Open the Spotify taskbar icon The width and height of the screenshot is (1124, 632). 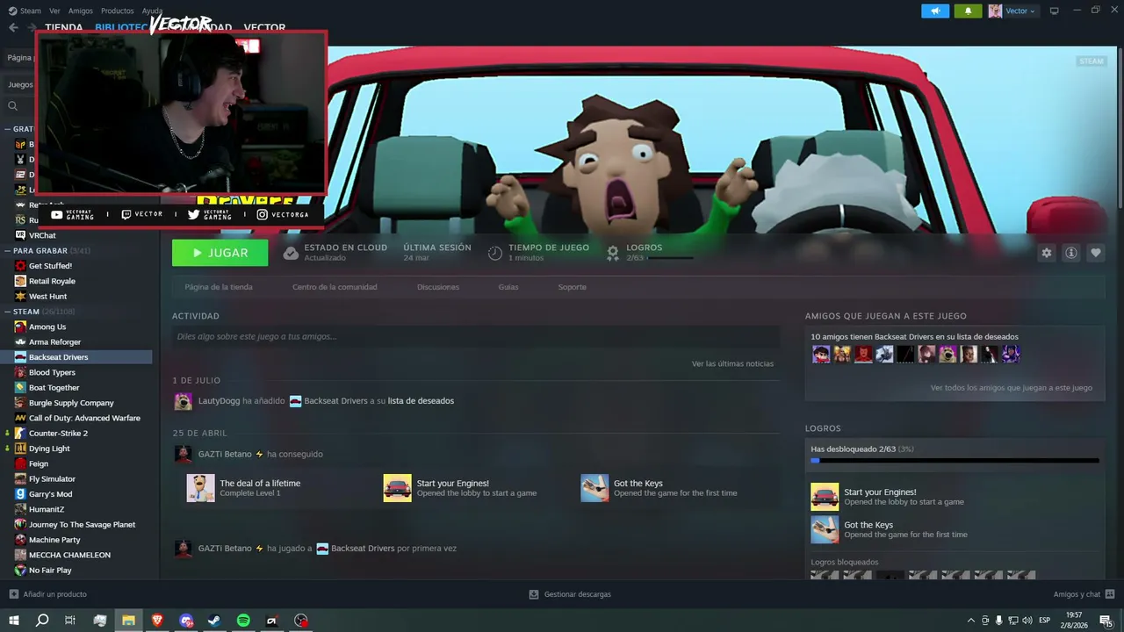243,621
